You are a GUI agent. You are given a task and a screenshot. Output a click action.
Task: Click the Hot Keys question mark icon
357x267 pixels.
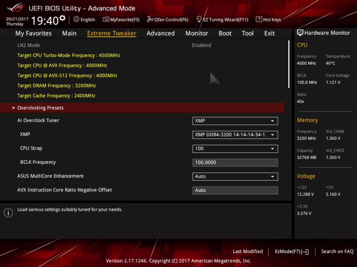(x=259, y=19)
